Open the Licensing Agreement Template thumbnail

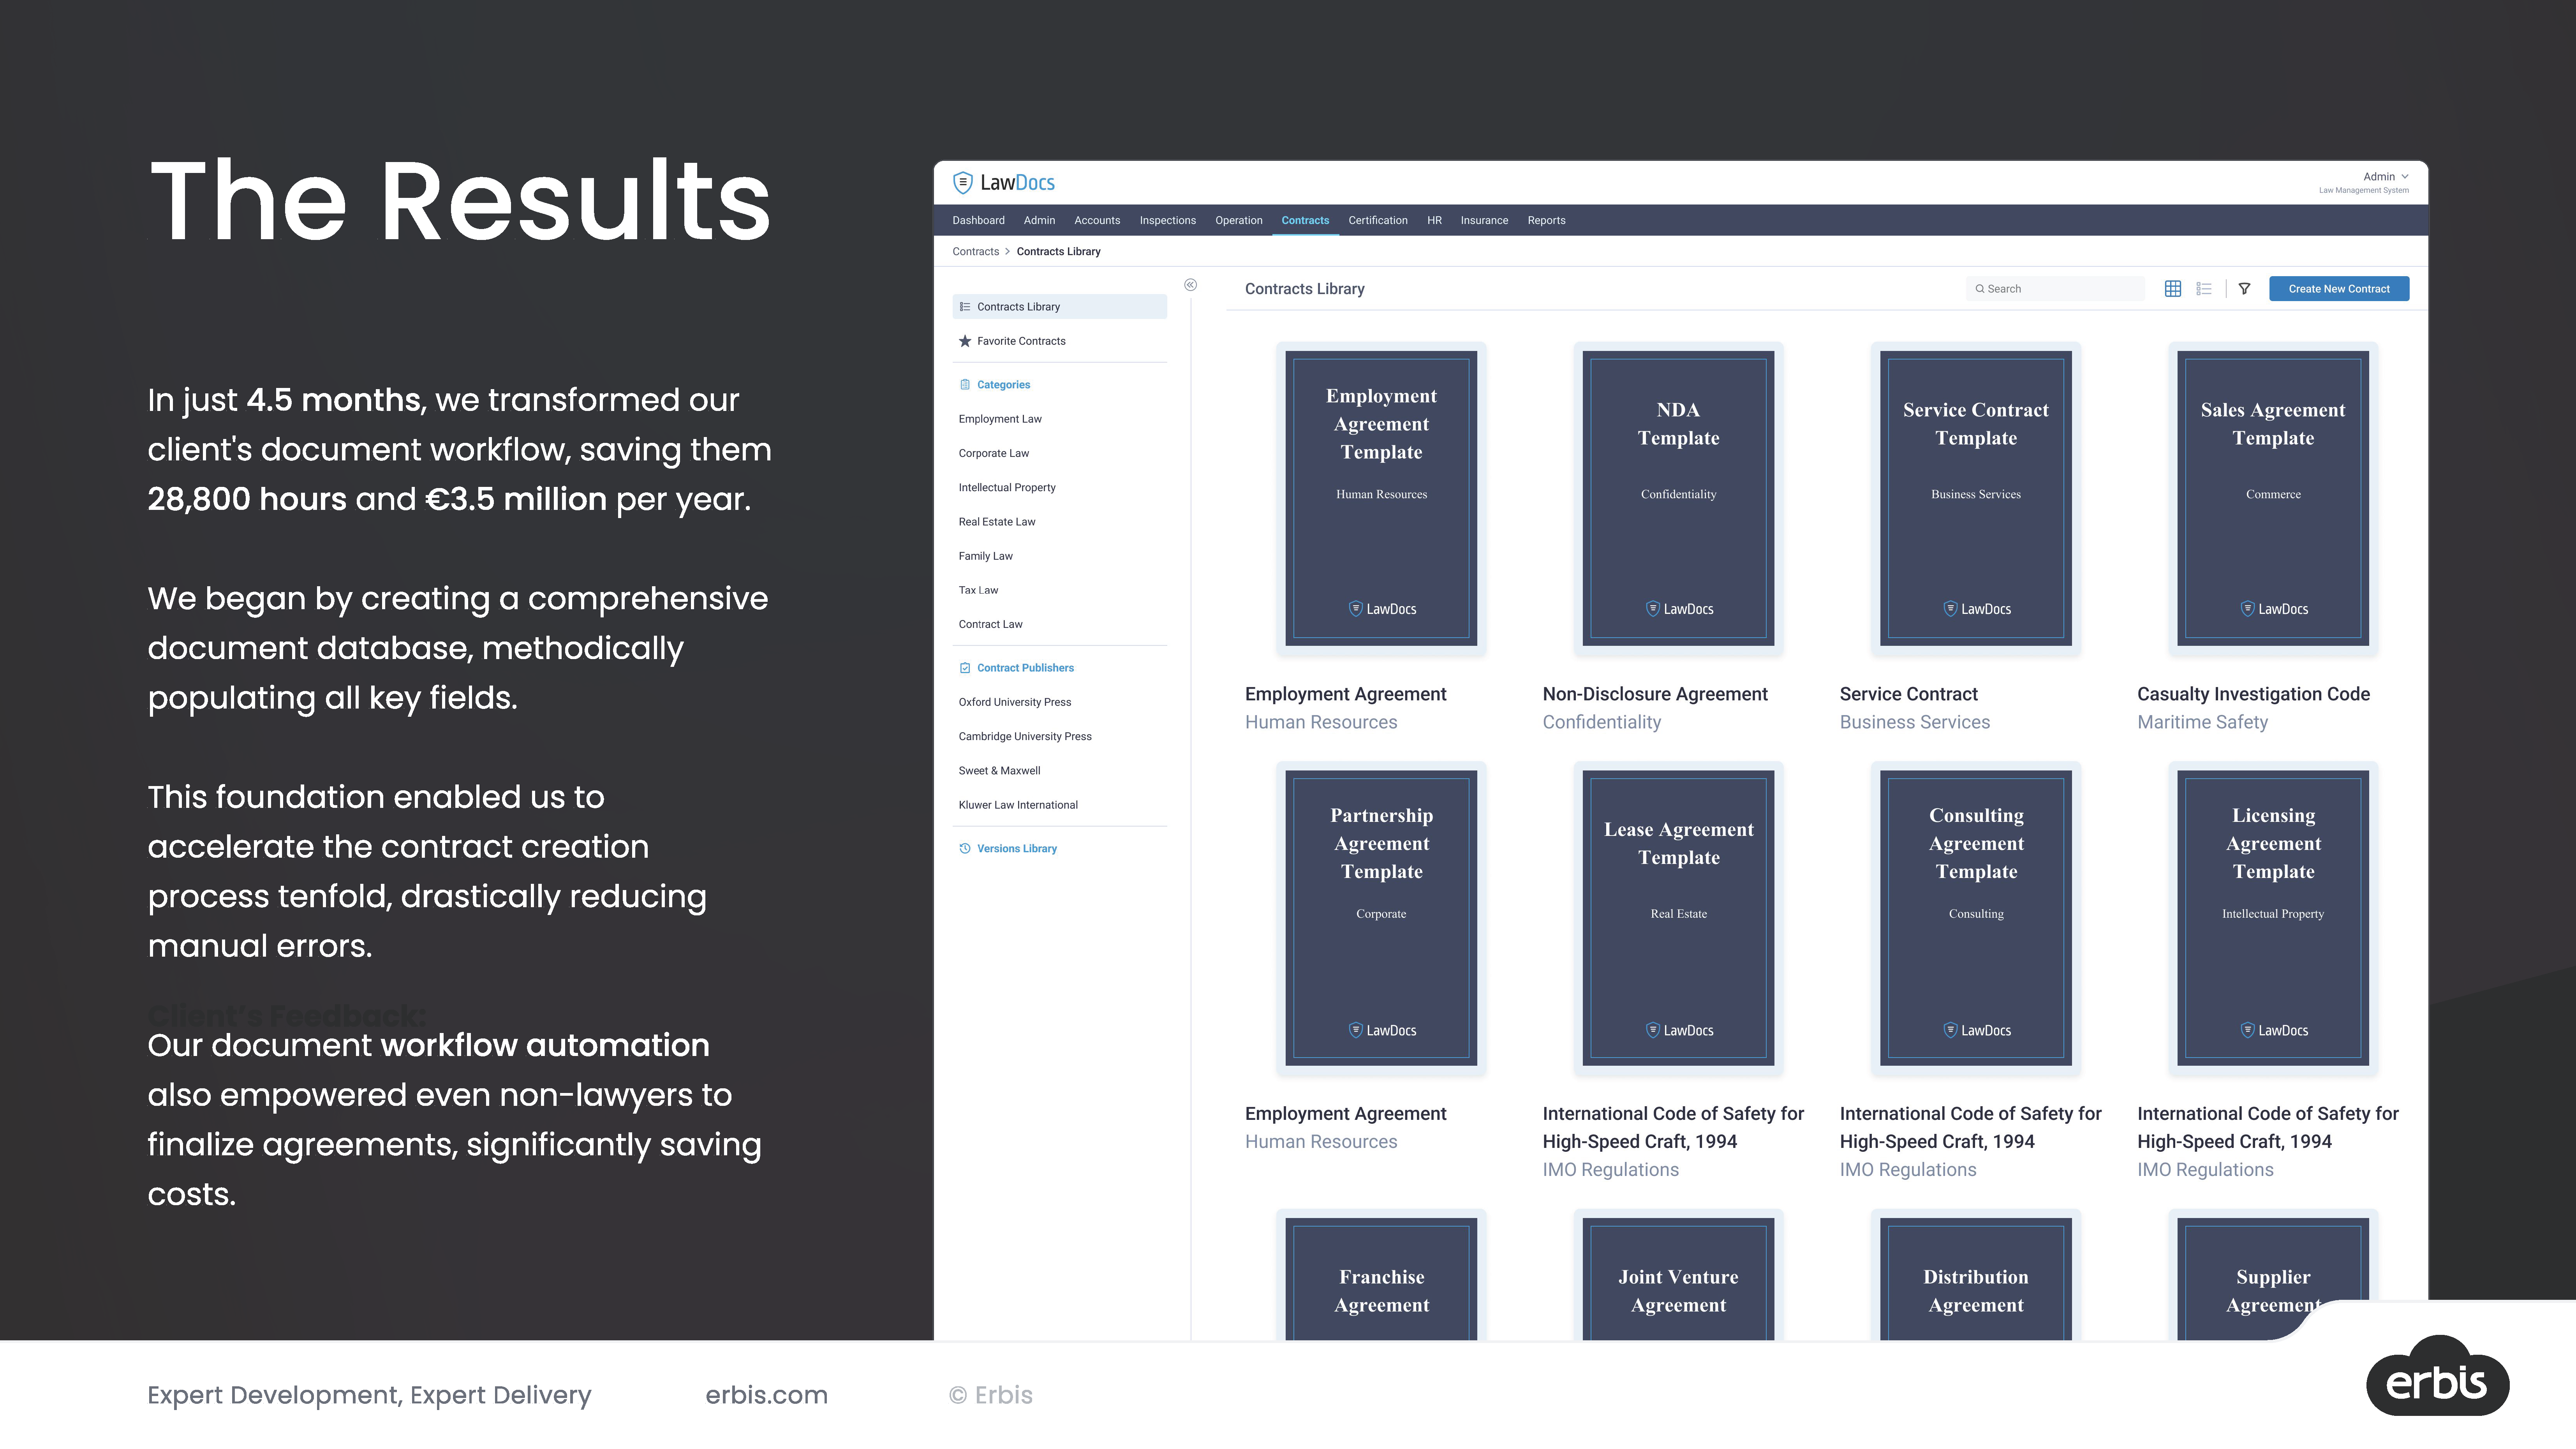[2273, 918]
